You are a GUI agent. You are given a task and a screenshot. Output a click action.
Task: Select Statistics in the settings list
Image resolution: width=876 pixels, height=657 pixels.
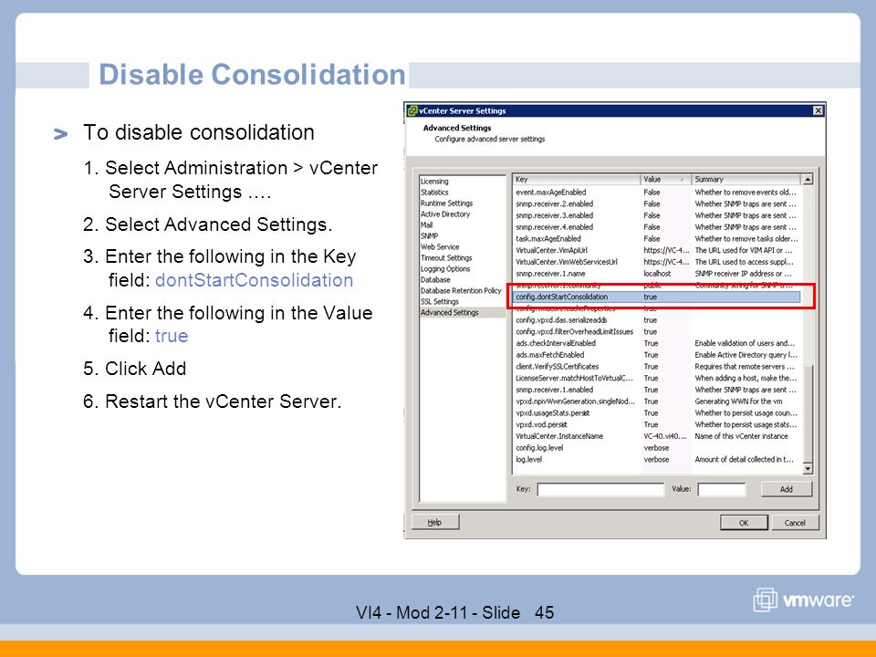[x=434, y=193]
